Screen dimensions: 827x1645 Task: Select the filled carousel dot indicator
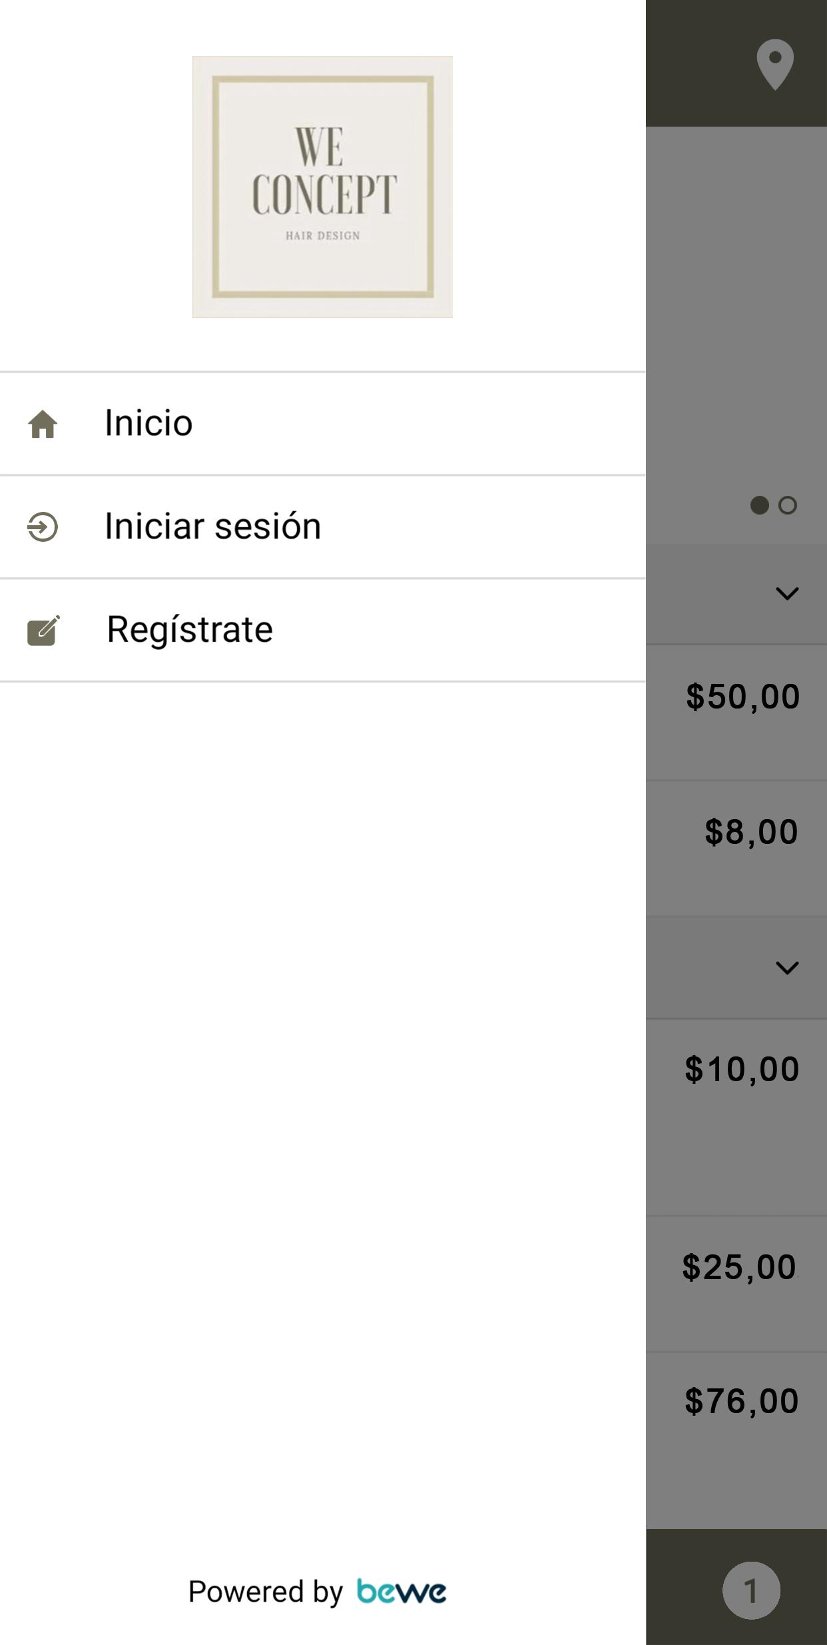[759, 505]
